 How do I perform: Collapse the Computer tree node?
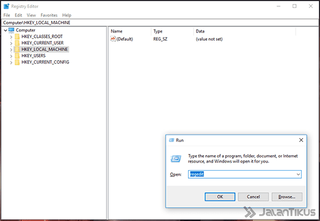(6, 30)
